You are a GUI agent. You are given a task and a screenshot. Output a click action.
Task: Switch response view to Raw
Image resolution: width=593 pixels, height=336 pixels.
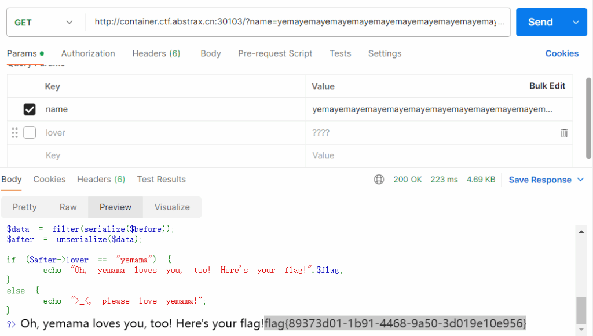(68, 207)
